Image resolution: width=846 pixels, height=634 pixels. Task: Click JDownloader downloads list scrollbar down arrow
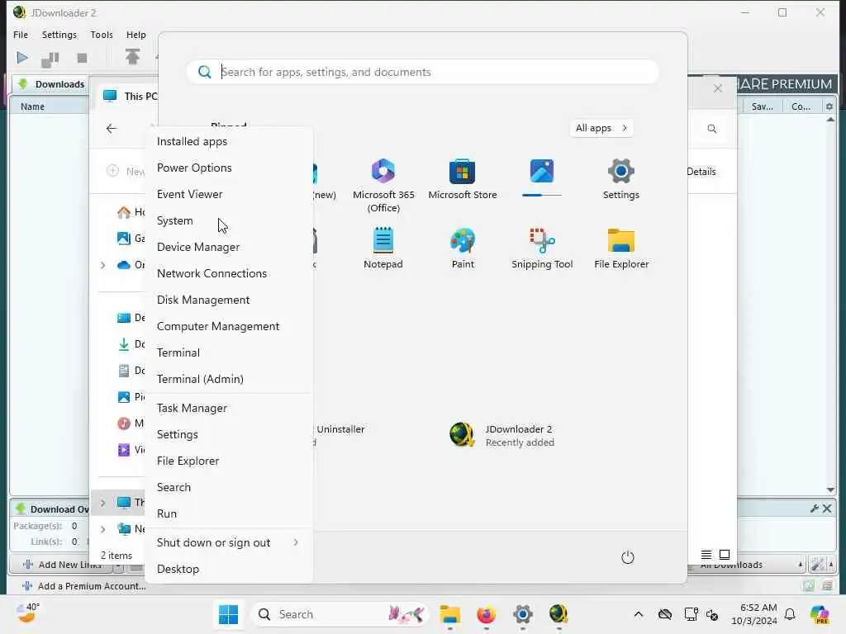click(830, 490)
